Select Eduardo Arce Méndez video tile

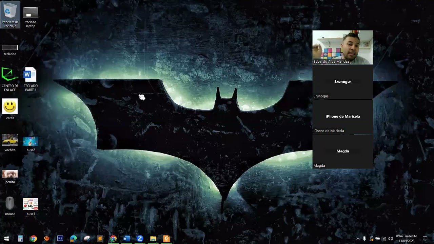pyautogui.click(x=343, y=47)
